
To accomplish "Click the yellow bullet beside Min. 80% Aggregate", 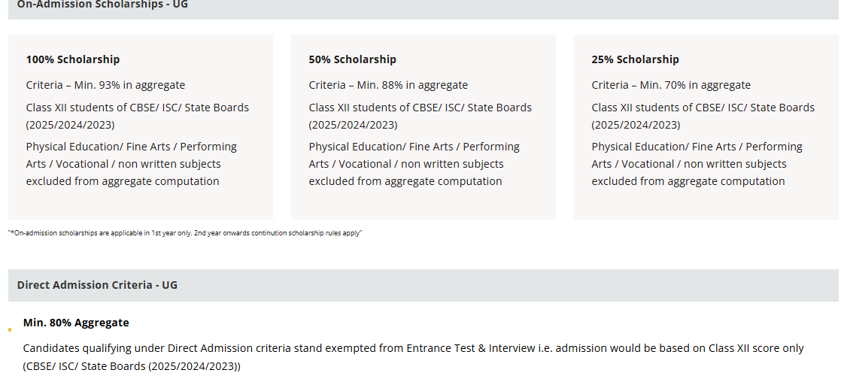I will (x=10, y=329).
